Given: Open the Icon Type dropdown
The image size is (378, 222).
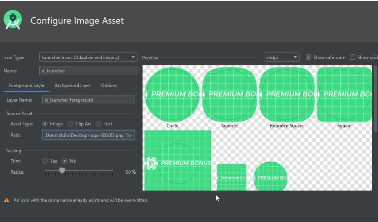Looking at the screenshot, I should [88, 57].
